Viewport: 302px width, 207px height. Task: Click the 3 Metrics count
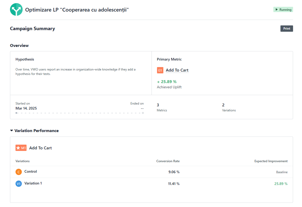(x=158, y=105)
